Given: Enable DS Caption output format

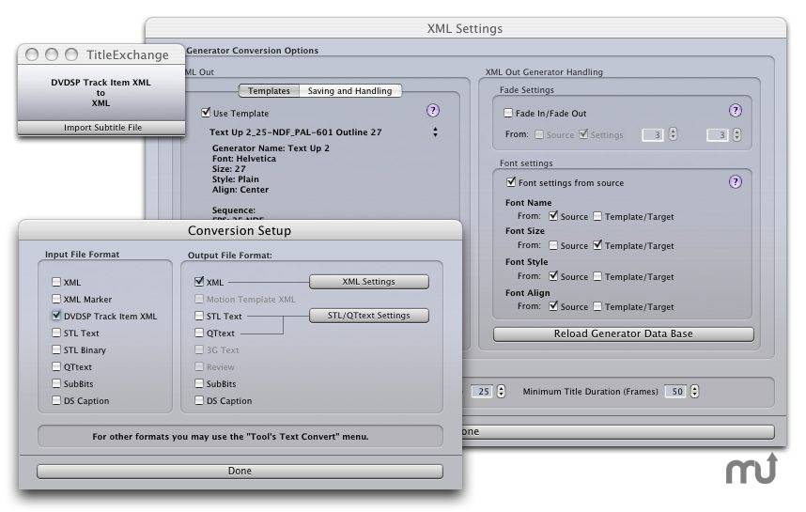Looking at the screenshot, I should click(199, 400).
